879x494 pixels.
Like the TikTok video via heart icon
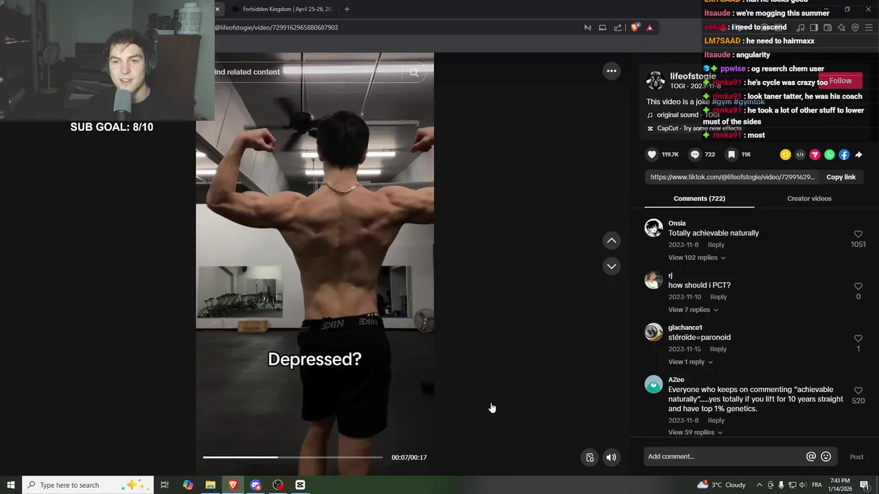pos(652,155)
